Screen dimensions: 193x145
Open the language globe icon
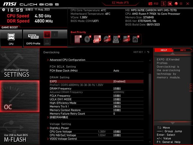tap(176, 4)
